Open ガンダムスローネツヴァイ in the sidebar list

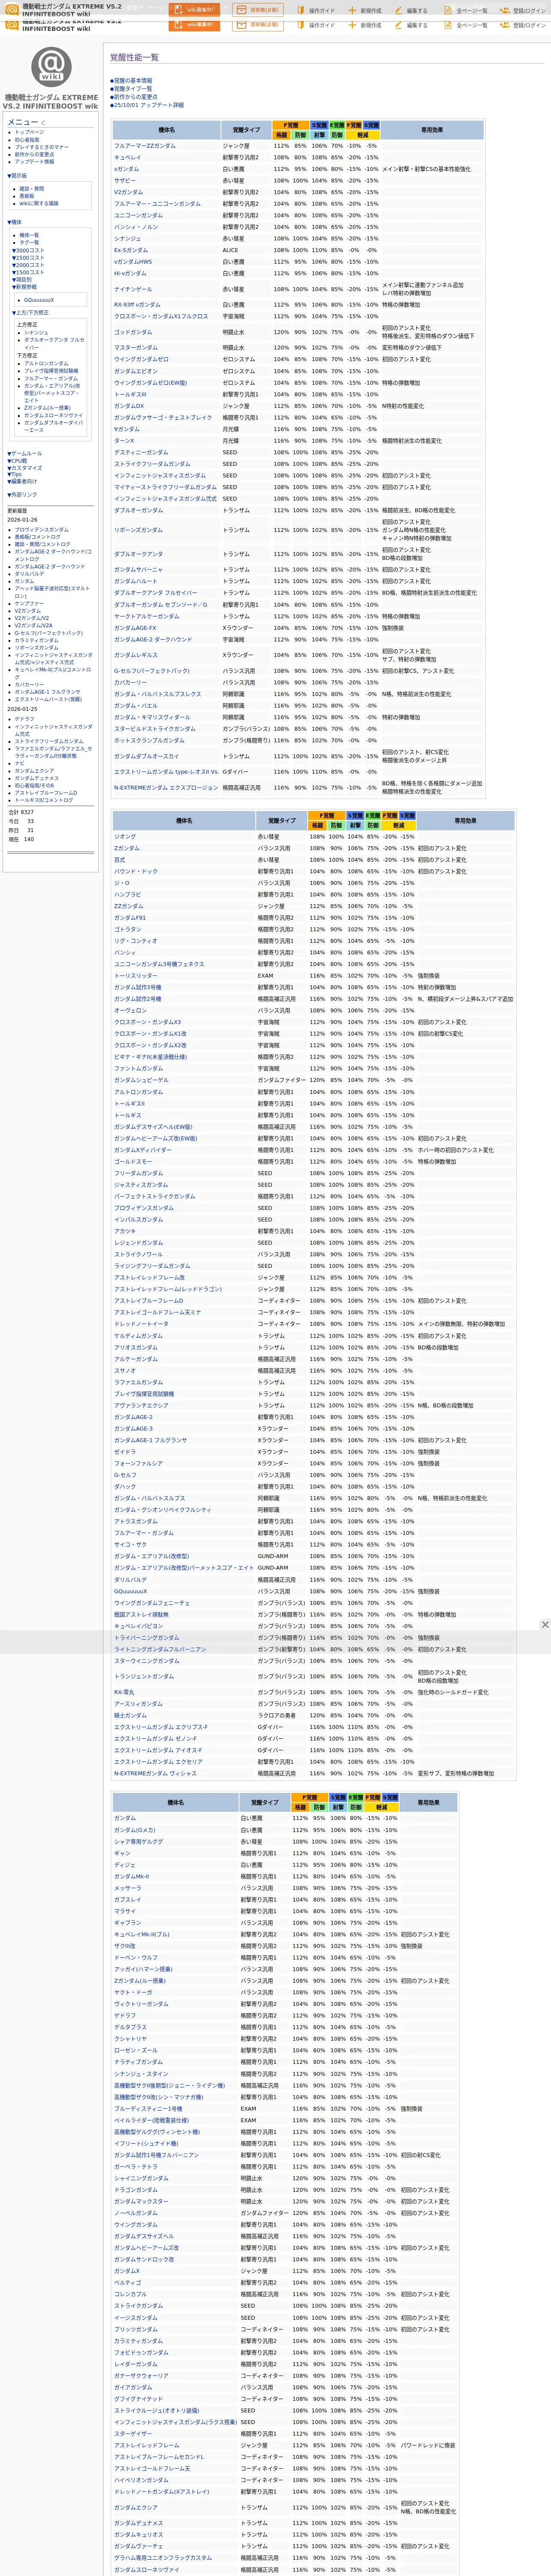53,415
